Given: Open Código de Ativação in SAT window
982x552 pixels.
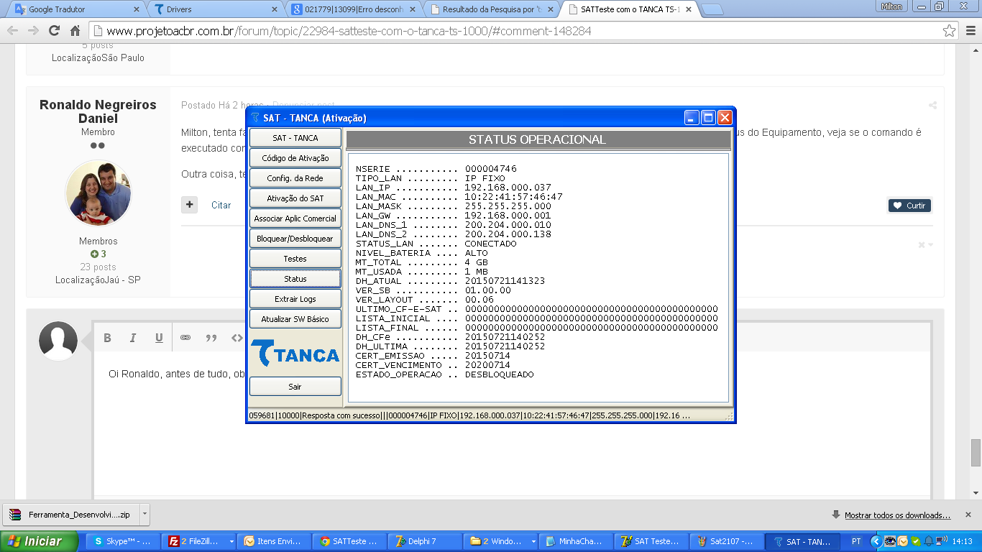Looking at the screenshot, I should click(295, 158).
